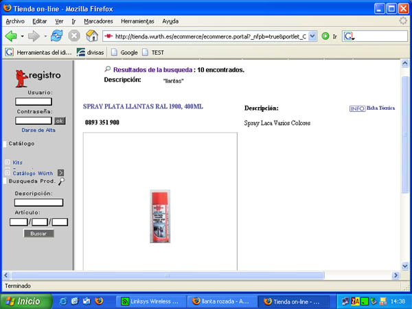The height and width of the screenshot is (309, 412).
Task: Open the Archivo menu
Action: point(15,21)
